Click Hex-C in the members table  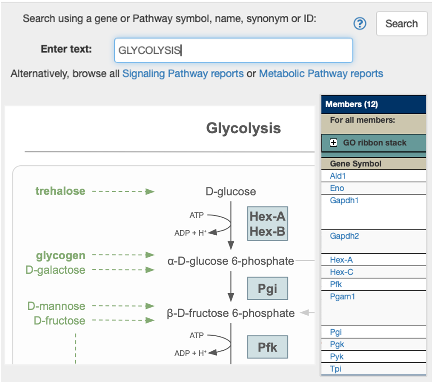tap(341, 272)
